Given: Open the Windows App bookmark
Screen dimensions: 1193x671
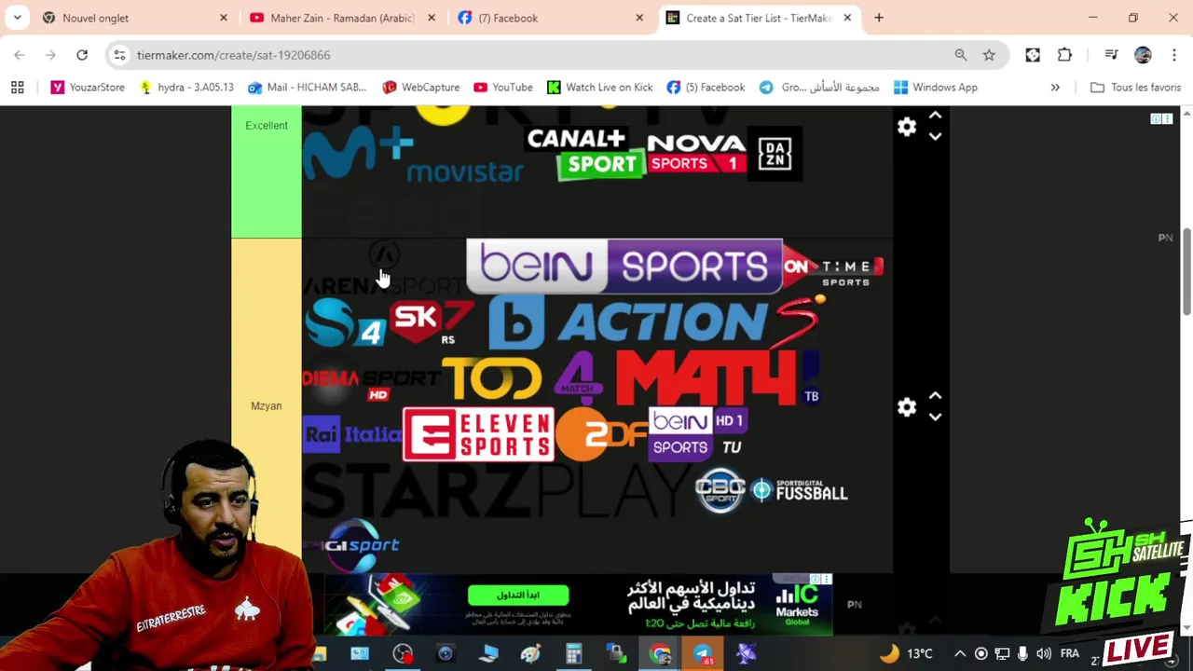Looking at the screenshot, I should click(x=935, y=87).
